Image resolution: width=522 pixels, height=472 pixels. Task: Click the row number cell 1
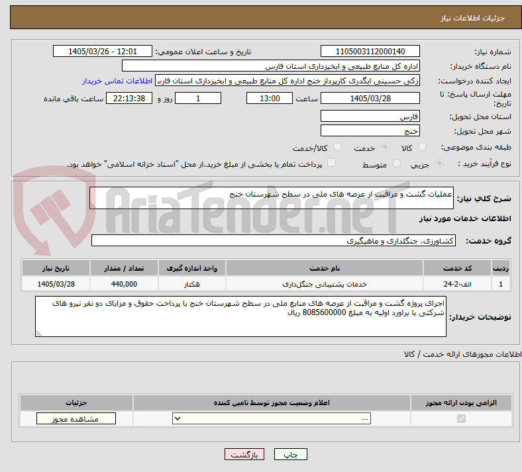pos(501,284)
